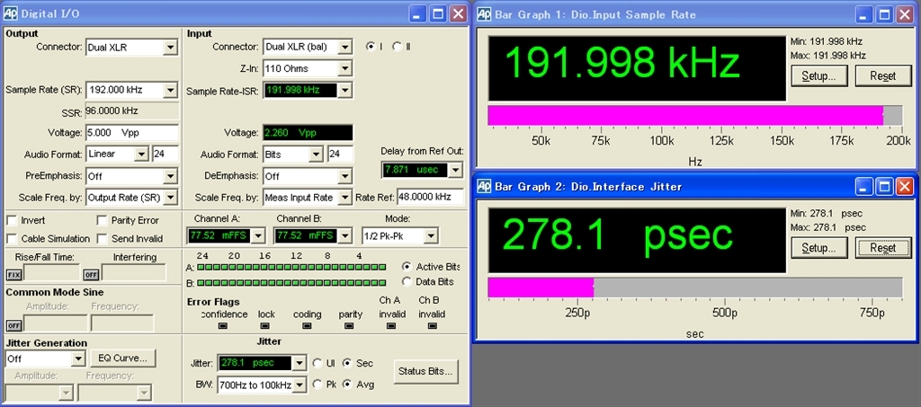Screen dimensions: 921x407
Task: Click the Bar Graph 1 title bar icon
Action: point(484,13)
